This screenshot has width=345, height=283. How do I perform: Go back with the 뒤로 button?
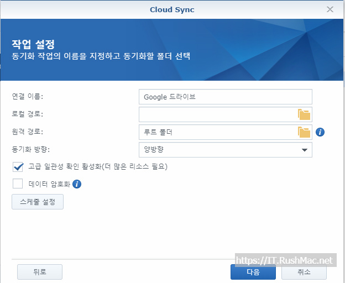point(40,272)
